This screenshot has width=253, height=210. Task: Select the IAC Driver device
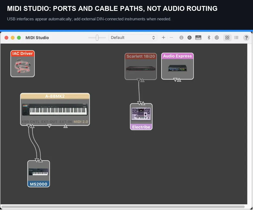pos(23,63)
